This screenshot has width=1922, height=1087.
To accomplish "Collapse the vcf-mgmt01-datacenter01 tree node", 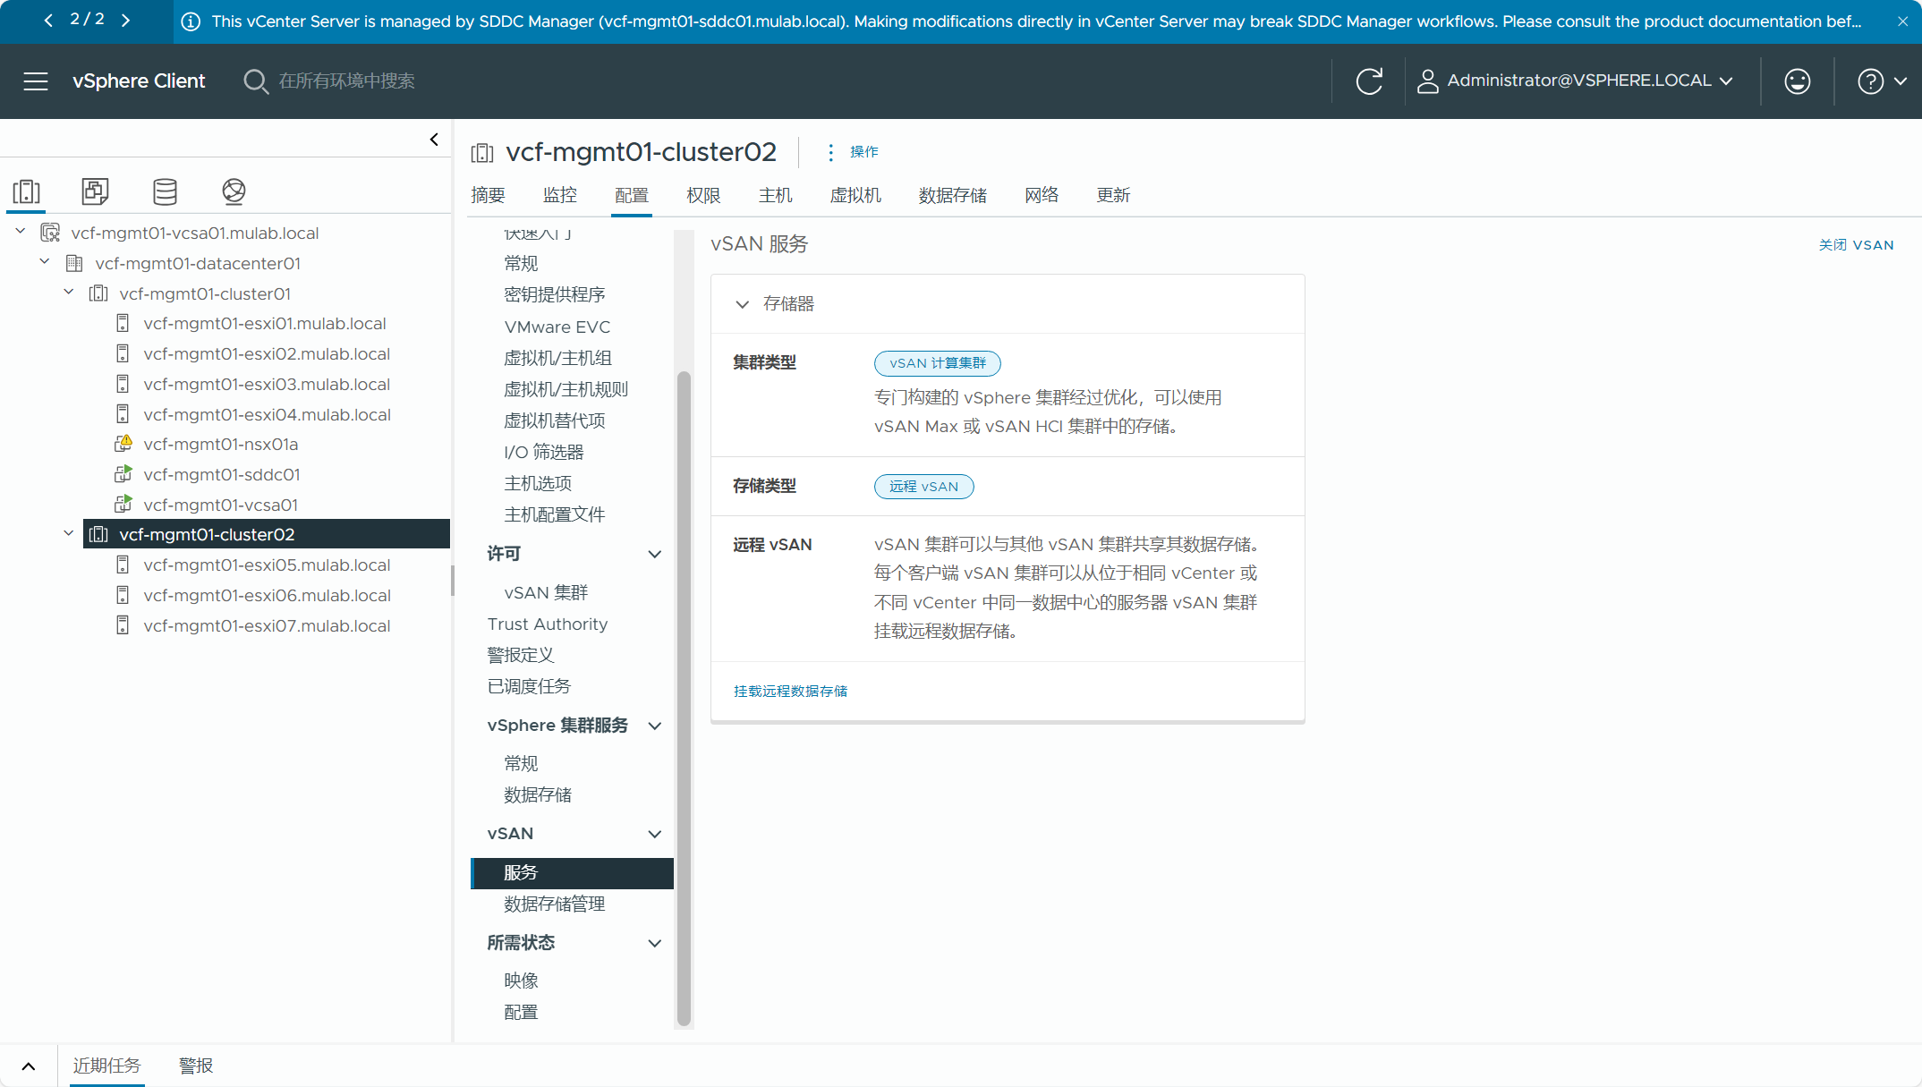I will (x=45, y=262).
